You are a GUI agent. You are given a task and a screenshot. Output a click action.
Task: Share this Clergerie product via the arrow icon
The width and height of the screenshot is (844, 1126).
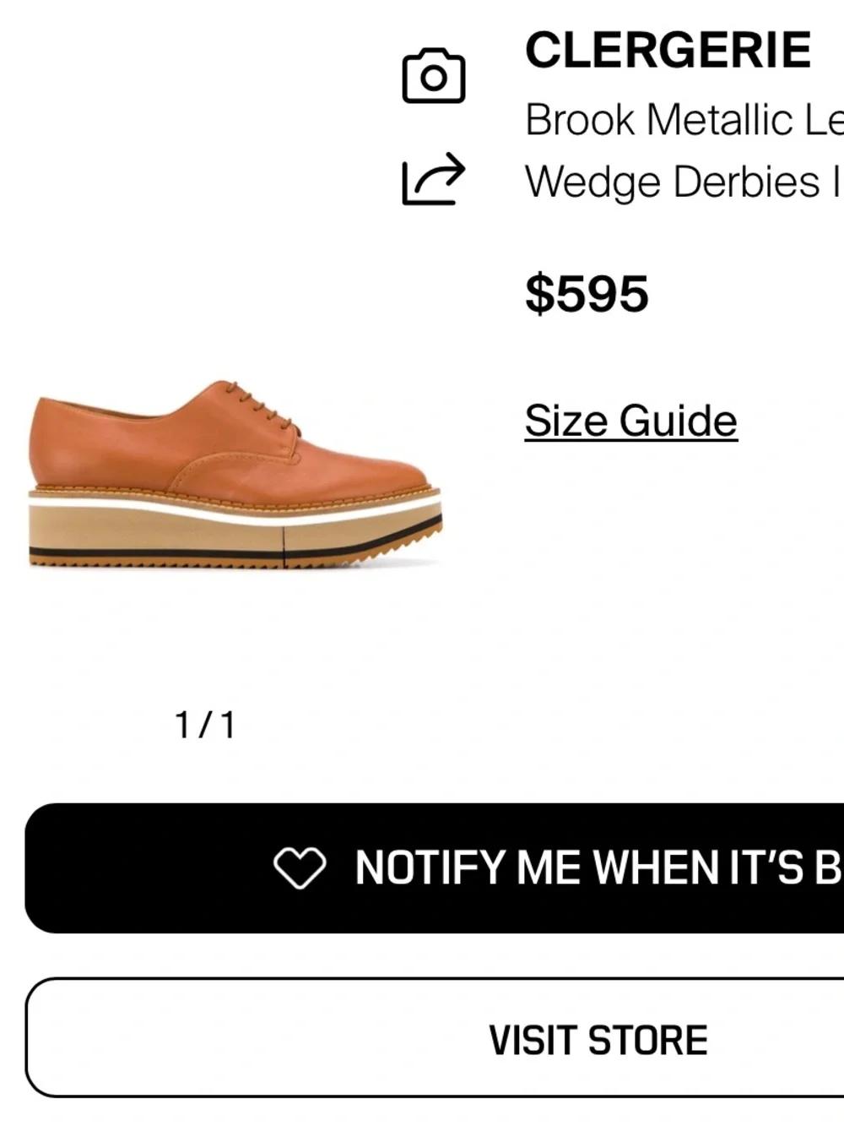pos(434,179)
